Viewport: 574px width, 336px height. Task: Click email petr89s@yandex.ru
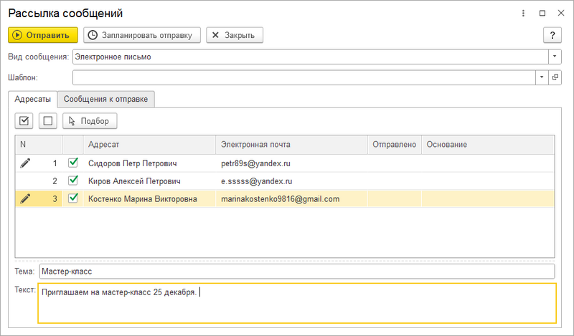pyautogui.click(x=255, y=163)
